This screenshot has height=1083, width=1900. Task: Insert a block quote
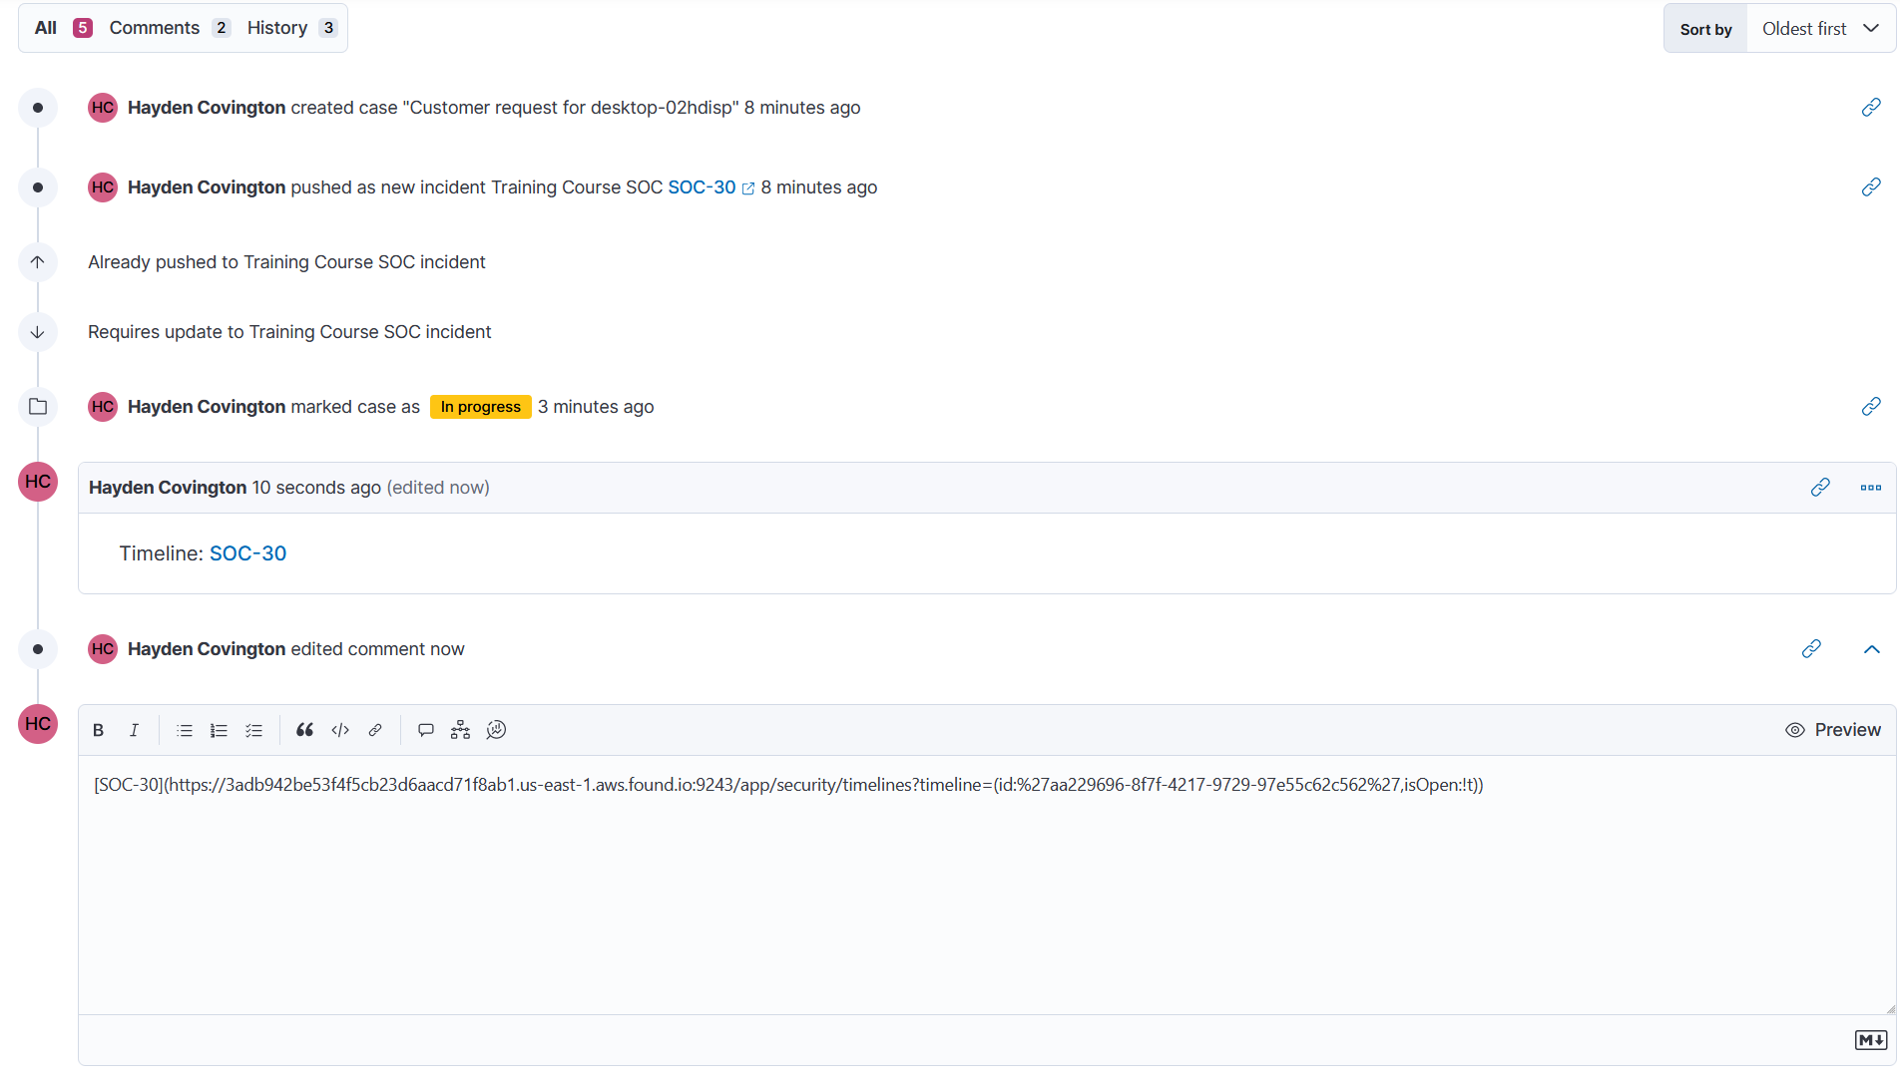304,730
